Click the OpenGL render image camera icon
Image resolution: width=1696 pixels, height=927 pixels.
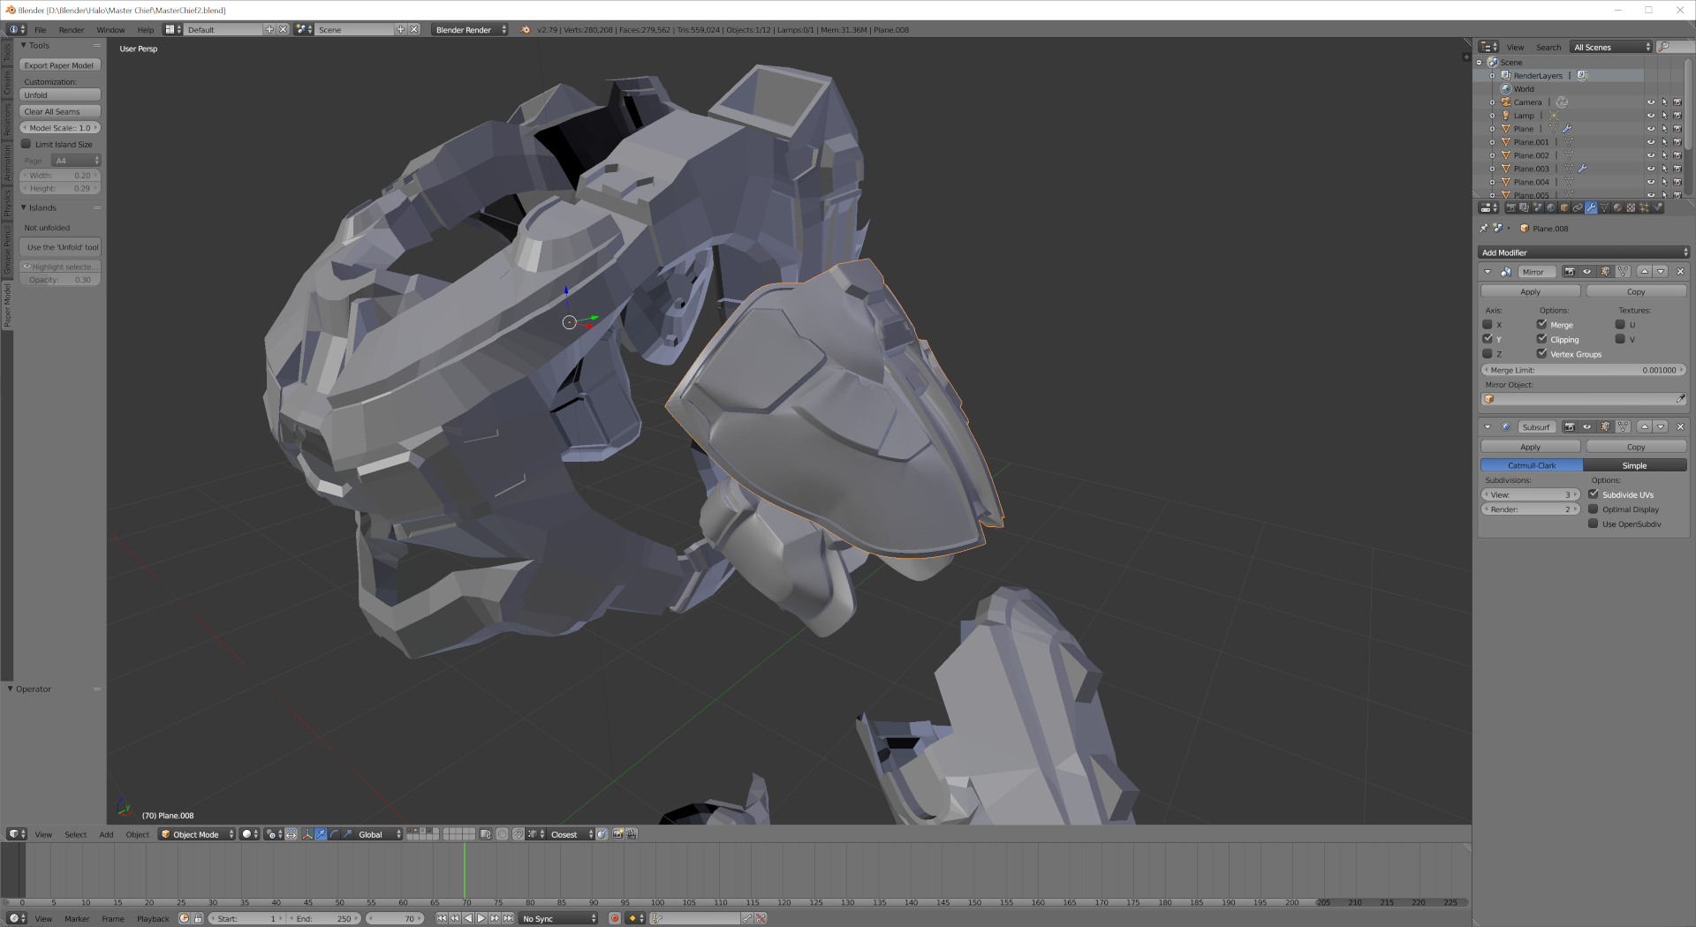point(618,834)
